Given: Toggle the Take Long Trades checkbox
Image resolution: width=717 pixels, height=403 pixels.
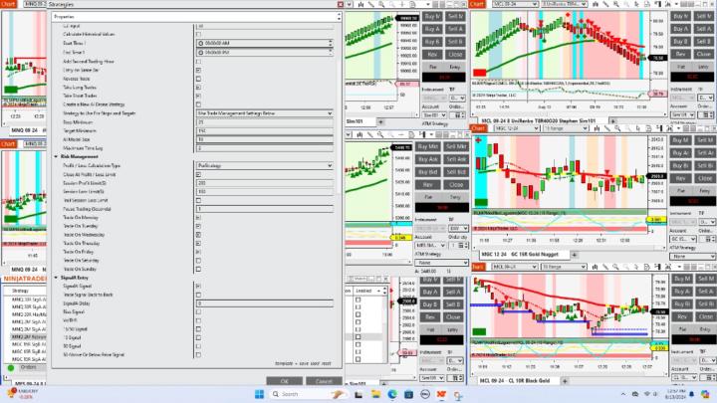Looking at the screenshot, I should (198, 88).
